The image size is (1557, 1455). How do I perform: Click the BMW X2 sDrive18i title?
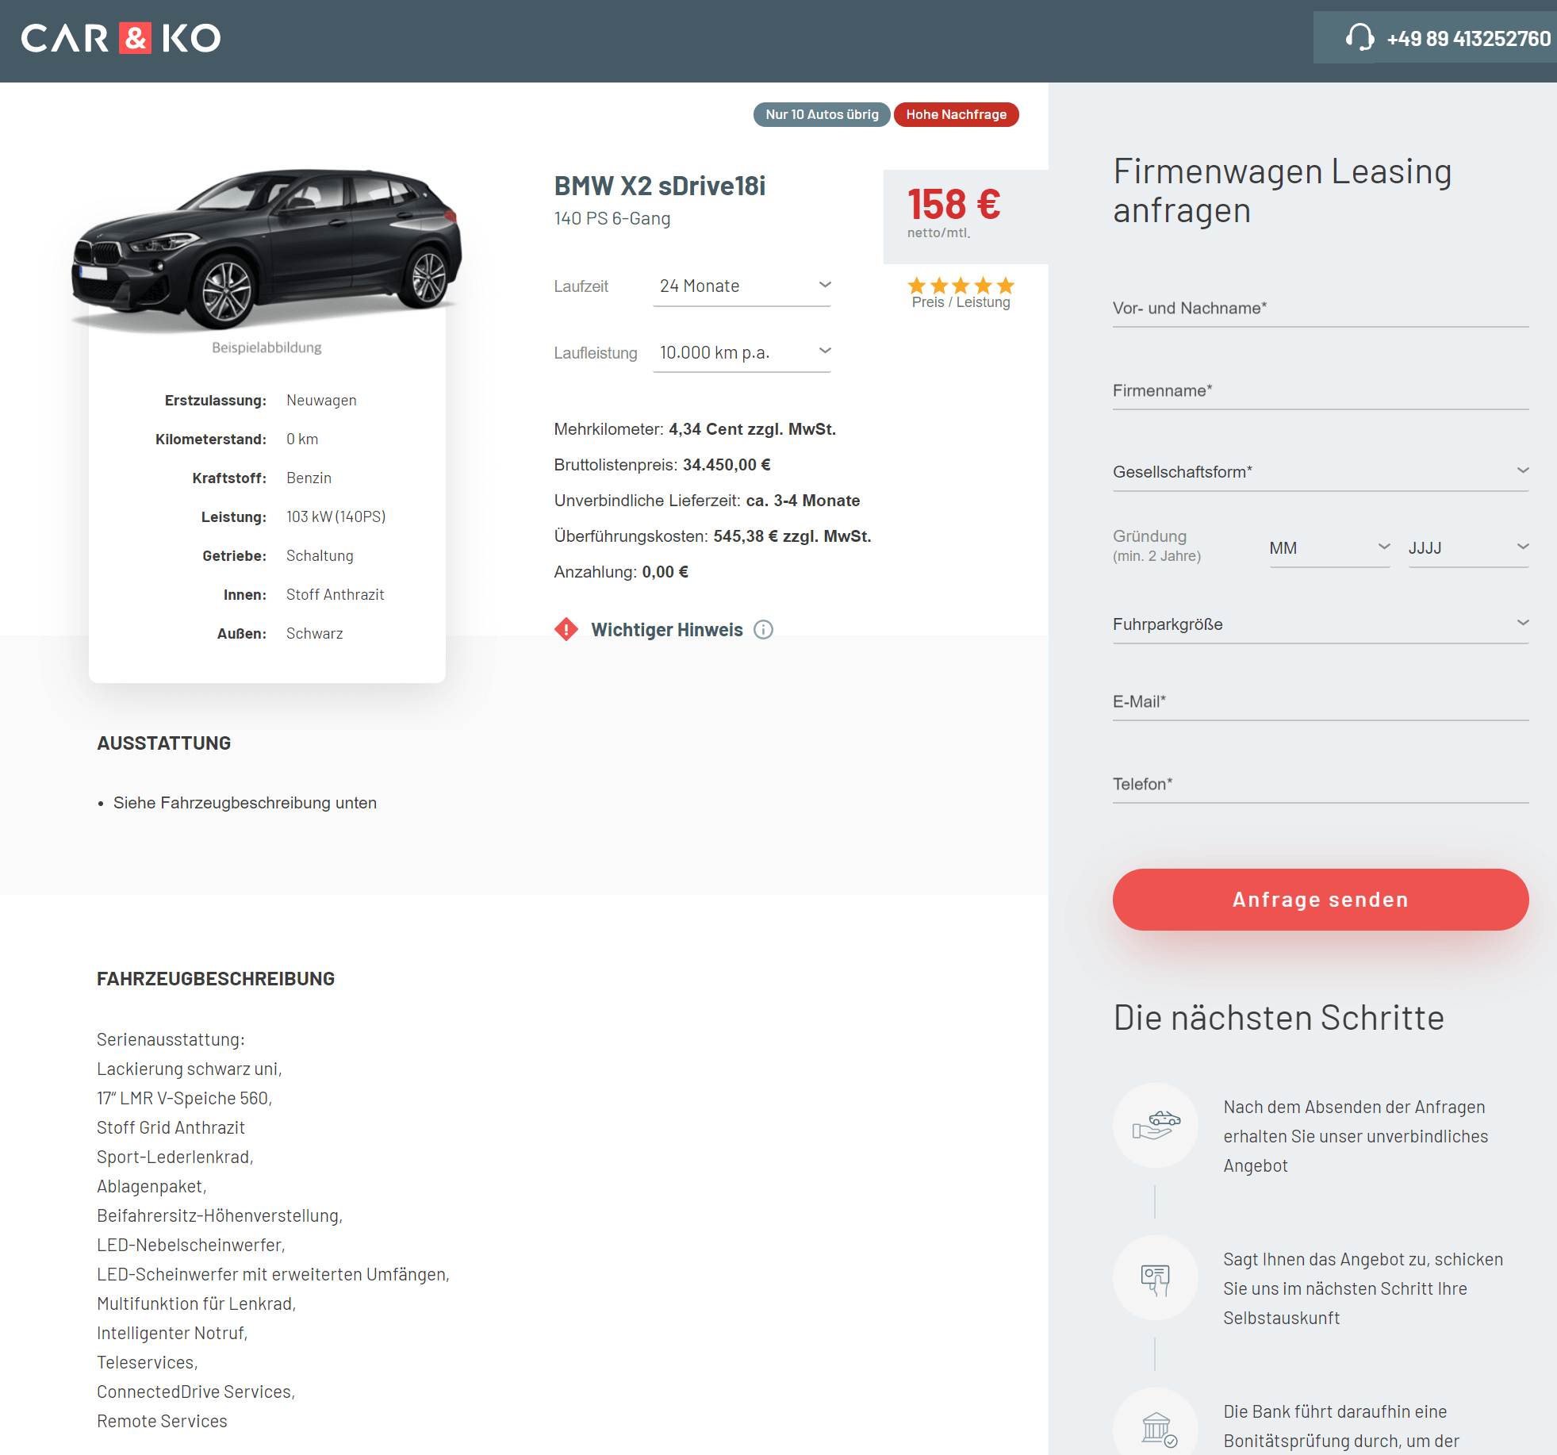click(x=659, y=186)
